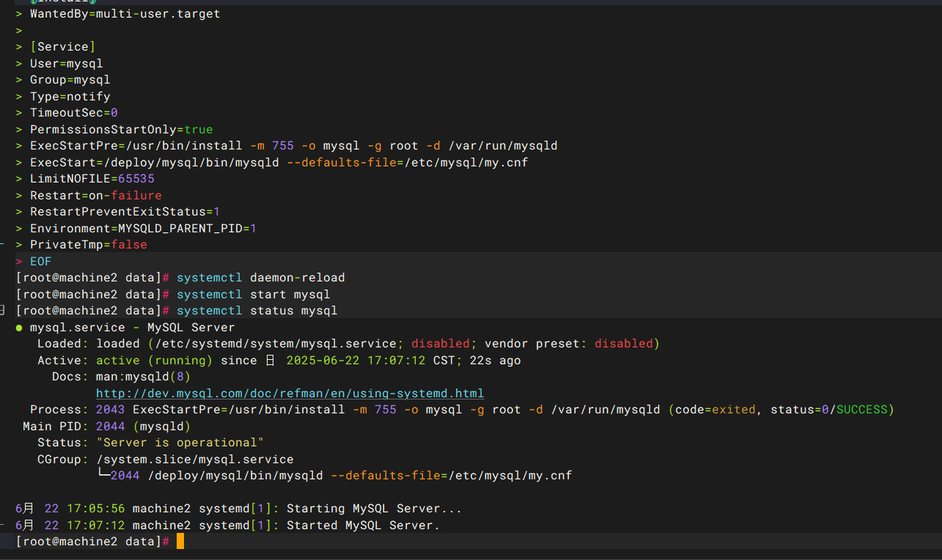Screen dimensions: 942x560
Task: Click the orange terminal cursor block
Action: pyautogui.click(x=180, y=542)
